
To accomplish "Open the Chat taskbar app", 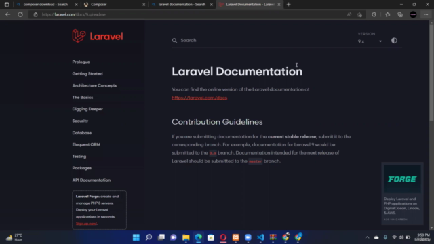I will click(174, 237).
